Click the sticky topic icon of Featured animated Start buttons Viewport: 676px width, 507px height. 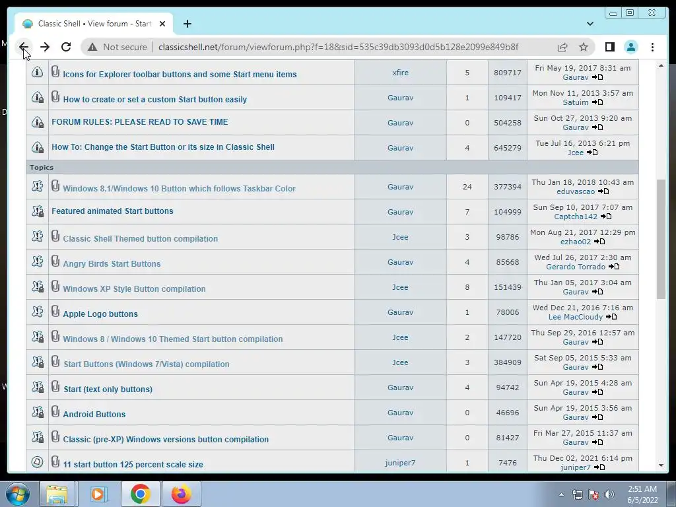[38, 211]
